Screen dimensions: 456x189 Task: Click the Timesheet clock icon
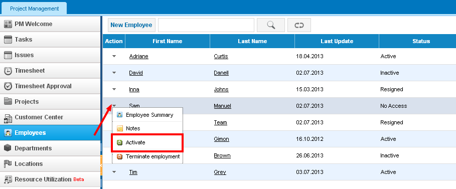tap(8, 71)
